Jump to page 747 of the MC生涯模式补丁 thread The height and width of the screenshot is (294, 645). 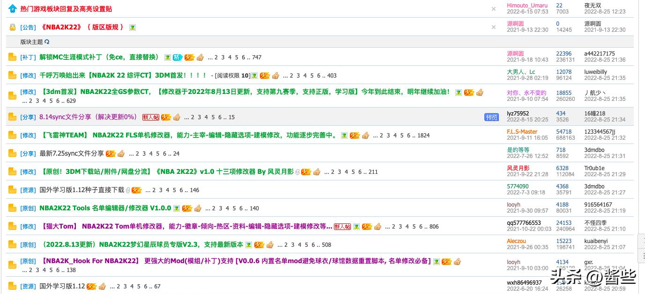click(x=257, y=57)
